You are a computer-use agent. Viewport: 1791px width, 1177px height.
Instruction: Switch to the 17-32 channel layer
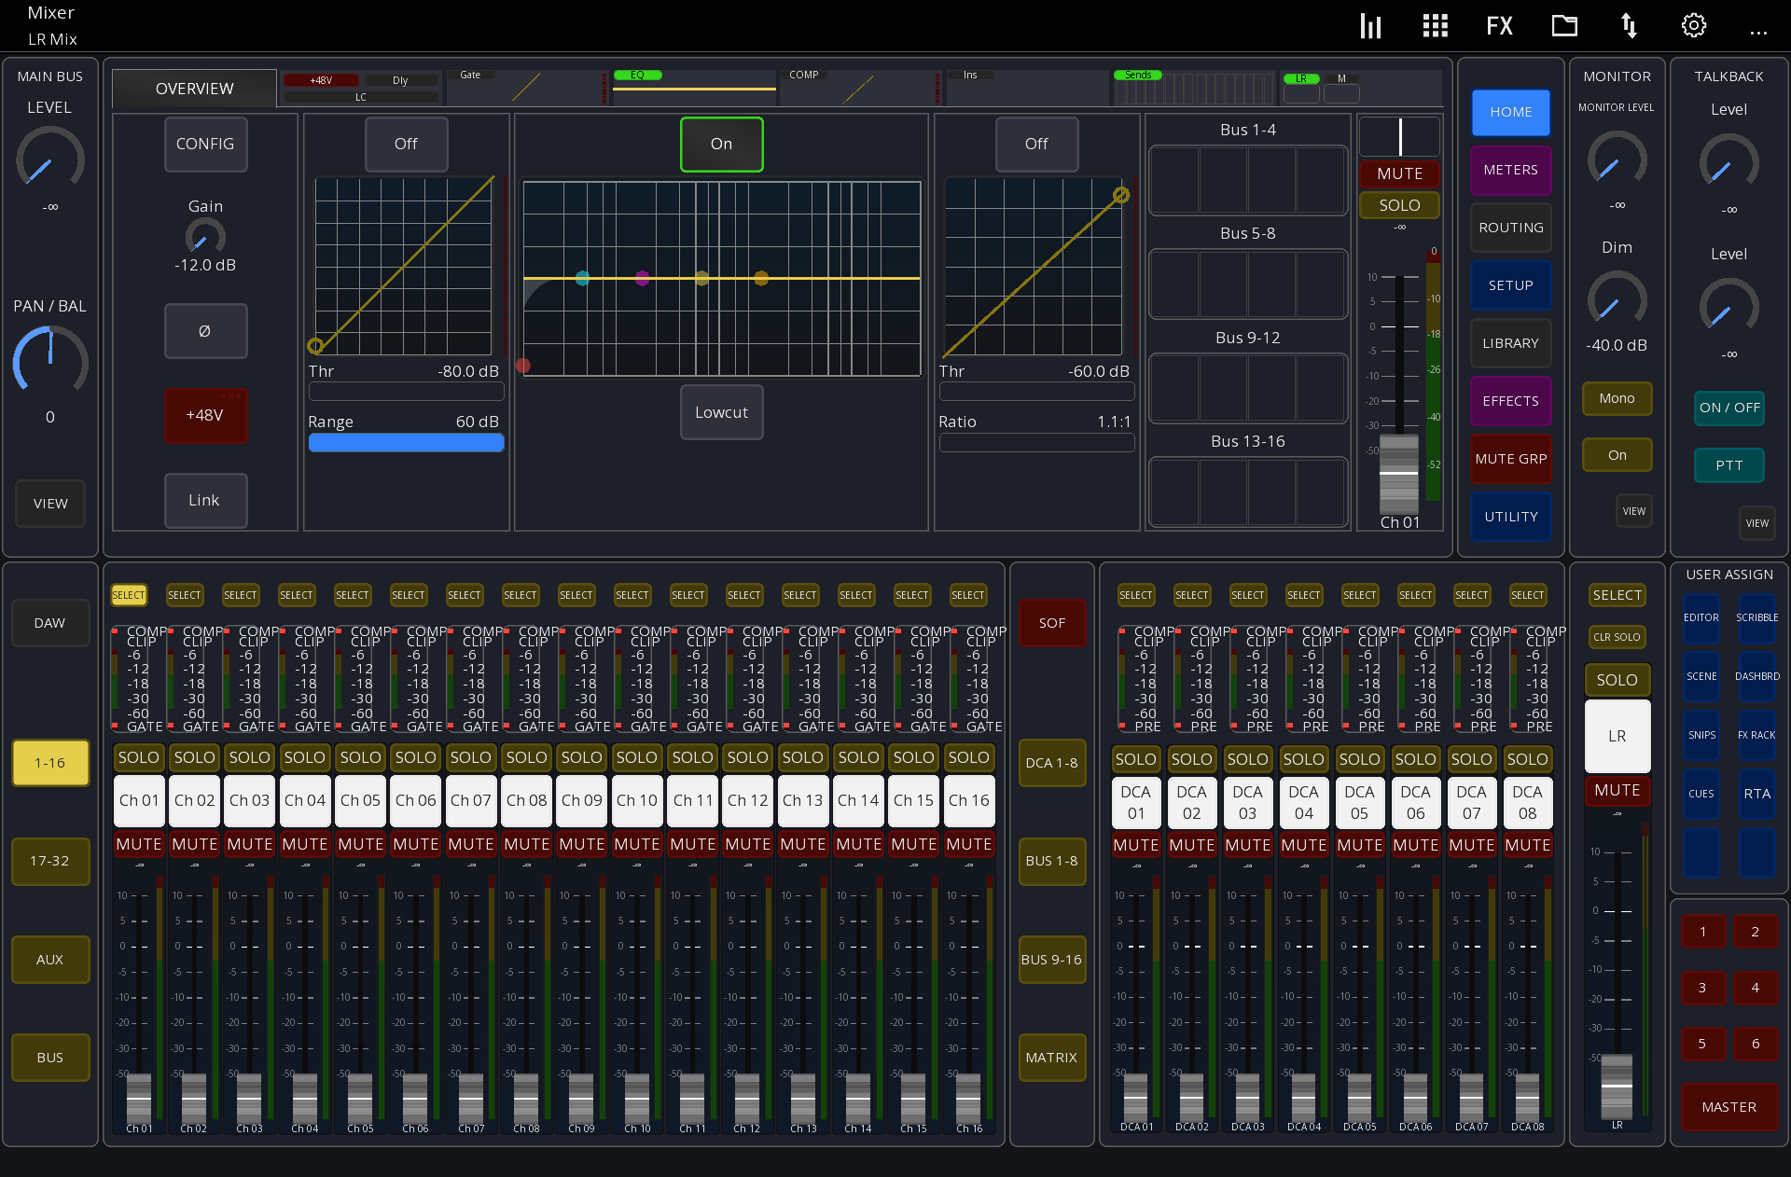point(49,861)
